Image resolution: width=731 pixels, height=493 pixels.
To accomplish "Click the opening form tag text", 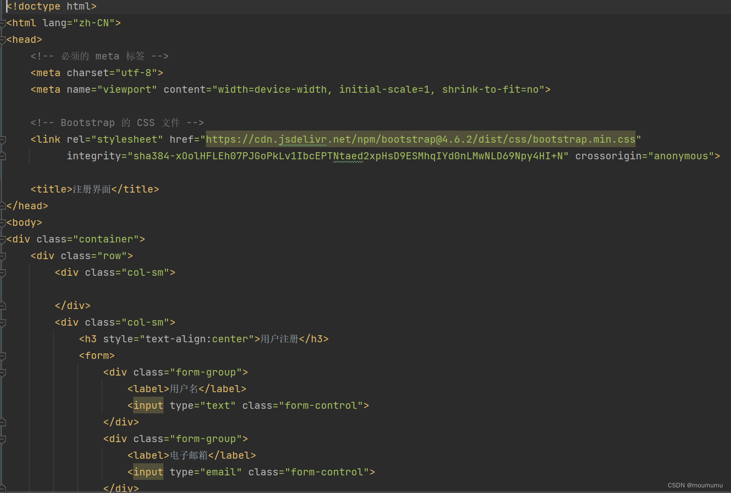I will tap(97, 356).
